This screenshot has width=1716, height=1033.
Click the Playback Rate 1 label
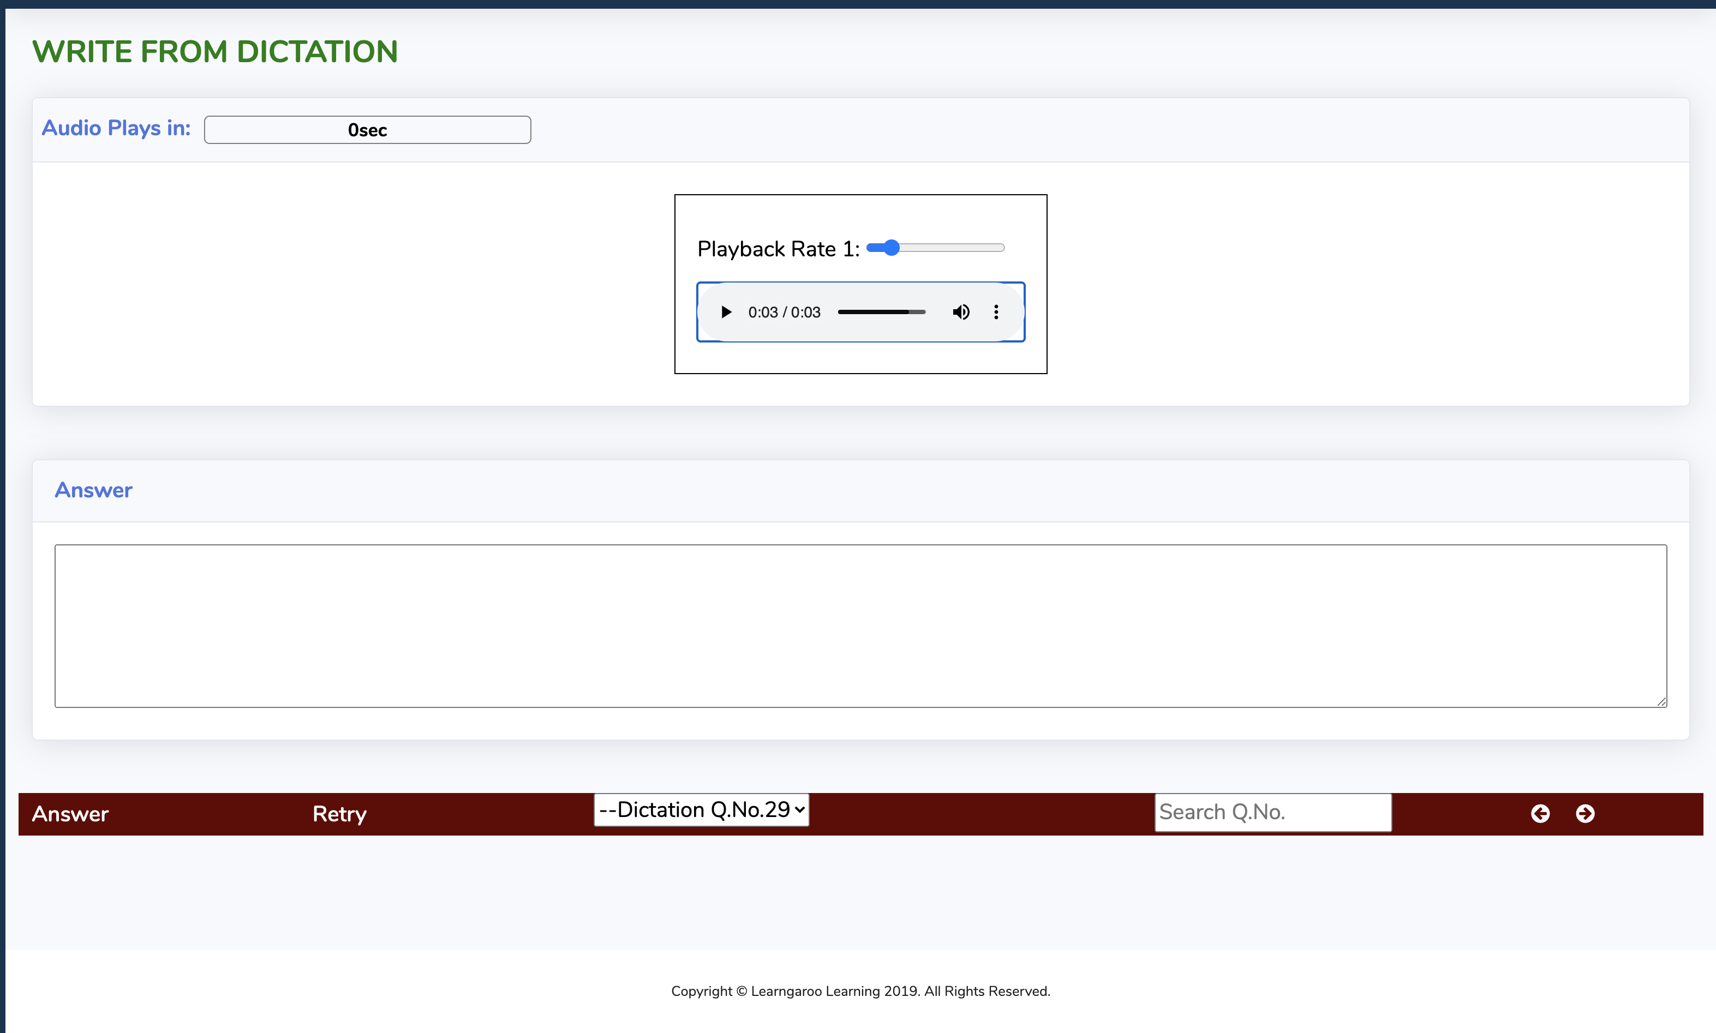click(x=778, y=249)
